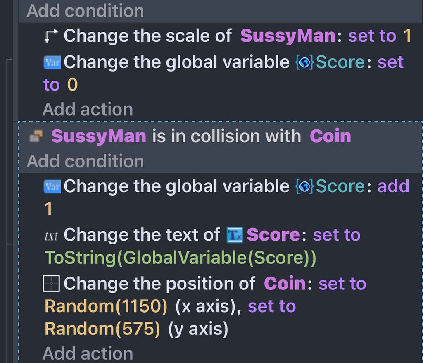423x363 pixels.
Task: Click the scale change action icon
Action: [51, 36]
